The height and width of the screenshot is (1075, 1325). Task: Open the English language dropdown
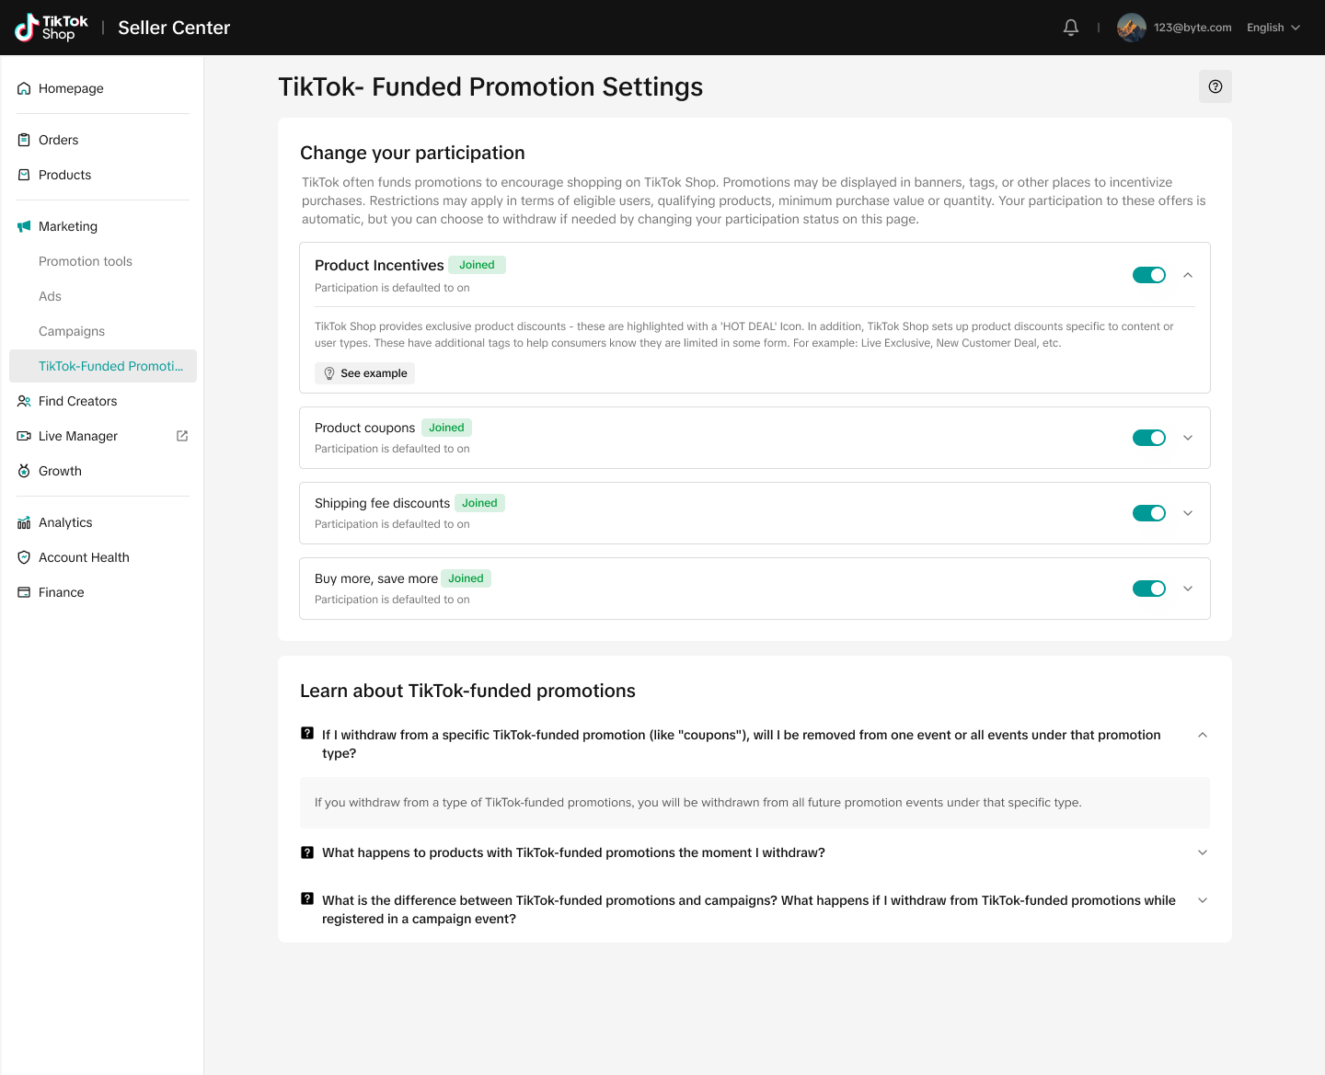click(1273, 28)
